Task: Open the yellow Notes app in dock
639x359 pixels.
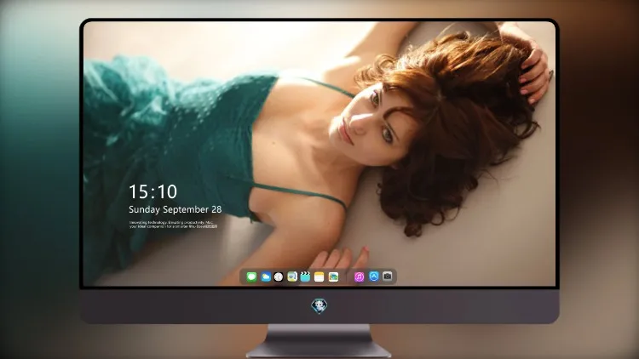Action: [x=319, y=277]
